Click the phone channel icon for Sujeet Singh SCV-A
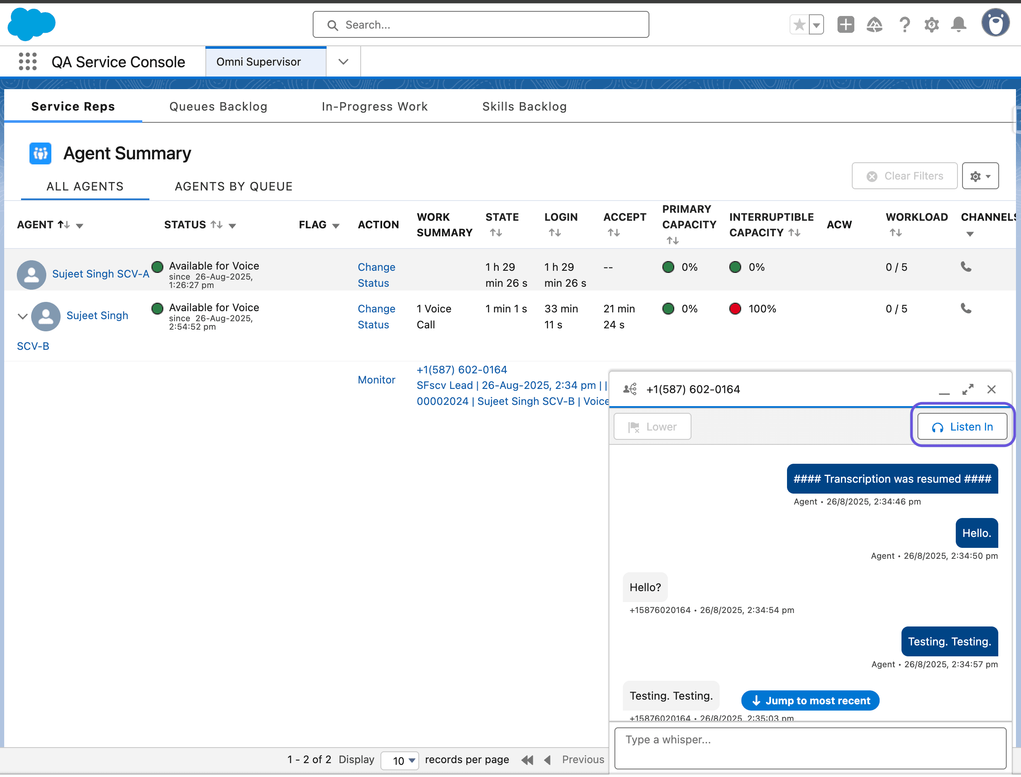 (x=966, y=267)
